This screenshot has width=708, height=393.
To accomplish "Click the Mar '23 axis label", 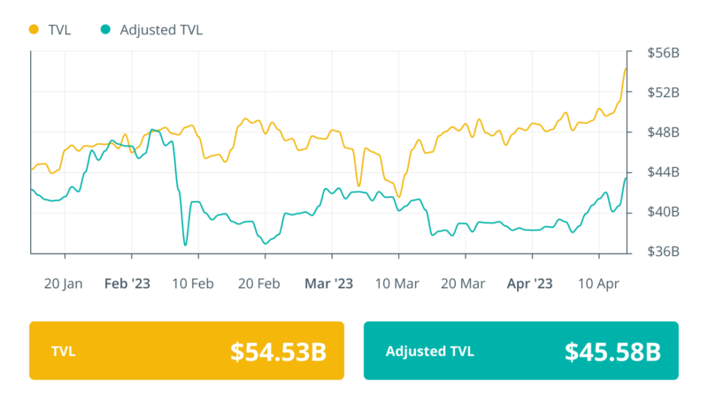I will coord(329,283).
